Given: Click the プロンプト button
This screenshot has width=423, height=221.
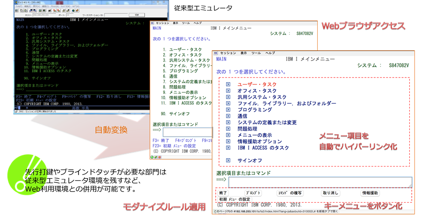Looking at the screenshot, I should 253,193.
